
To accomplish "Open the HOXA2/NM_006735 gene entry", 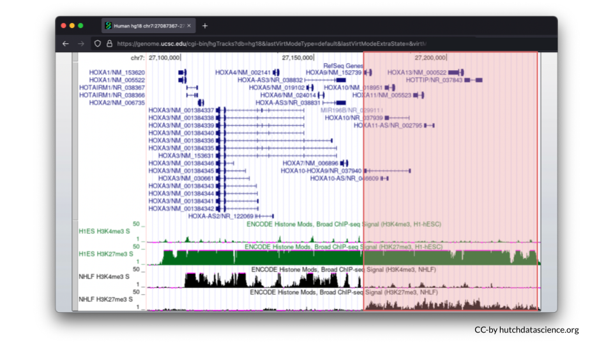I will (117, 103).
